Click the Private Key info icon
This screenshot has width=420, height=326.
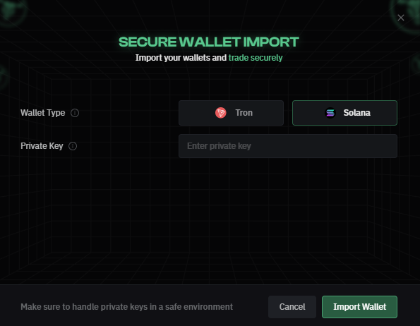(73, 146)
